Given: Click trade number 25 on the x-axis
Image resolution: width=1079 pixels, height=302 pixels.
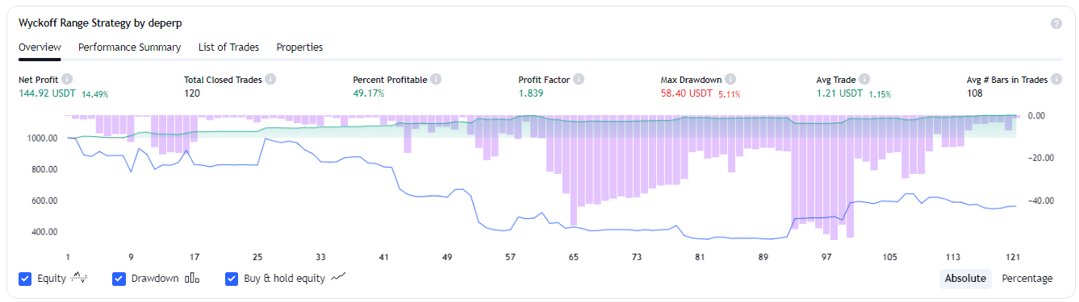Looking at the screenshot, I should (x=257, y=257).
